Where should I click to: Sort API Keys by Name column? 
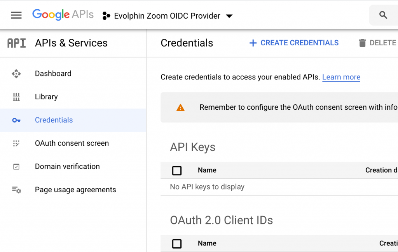pyautogui.click(x=207, y=170)
